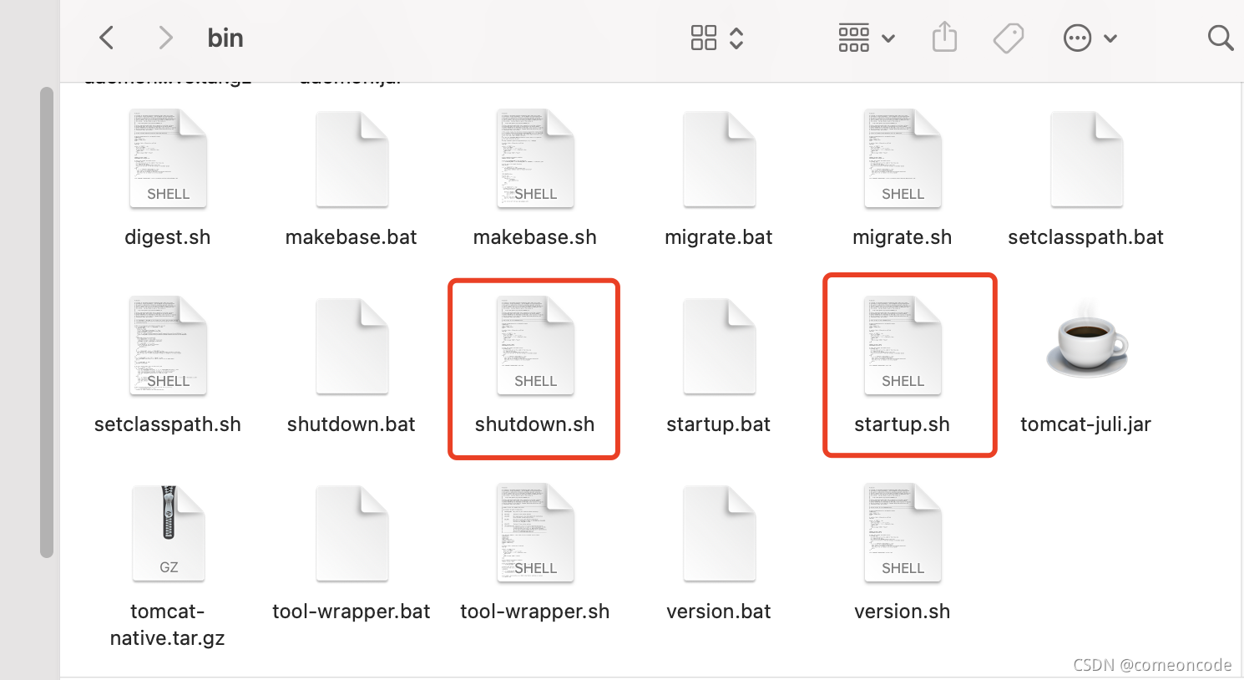This screenshot has width=1244, height=680.
Task: Click the file name 'digest.sh'
Action: click(168, 237)
